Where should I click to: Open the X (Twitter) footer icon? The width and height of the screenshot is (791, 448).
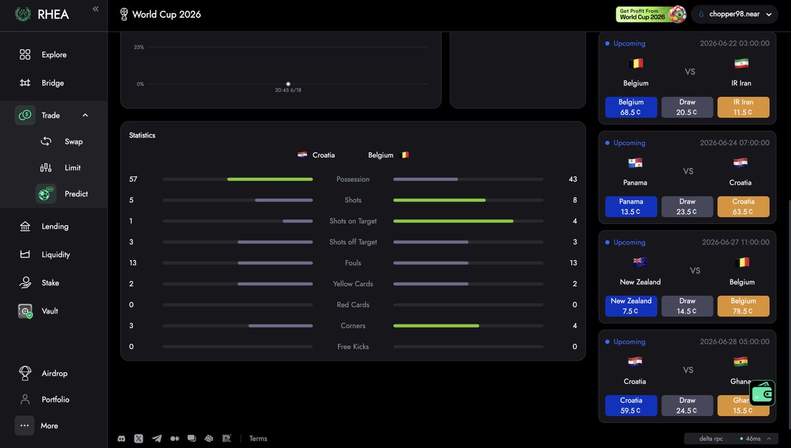pyautogui.click(x=138, y=438)
